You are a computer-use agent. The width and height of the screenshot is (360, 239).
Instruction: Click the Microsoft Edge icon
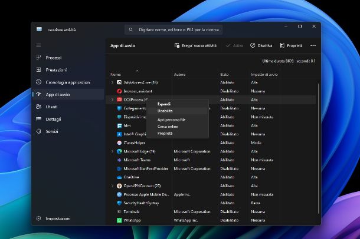[119, 151]
